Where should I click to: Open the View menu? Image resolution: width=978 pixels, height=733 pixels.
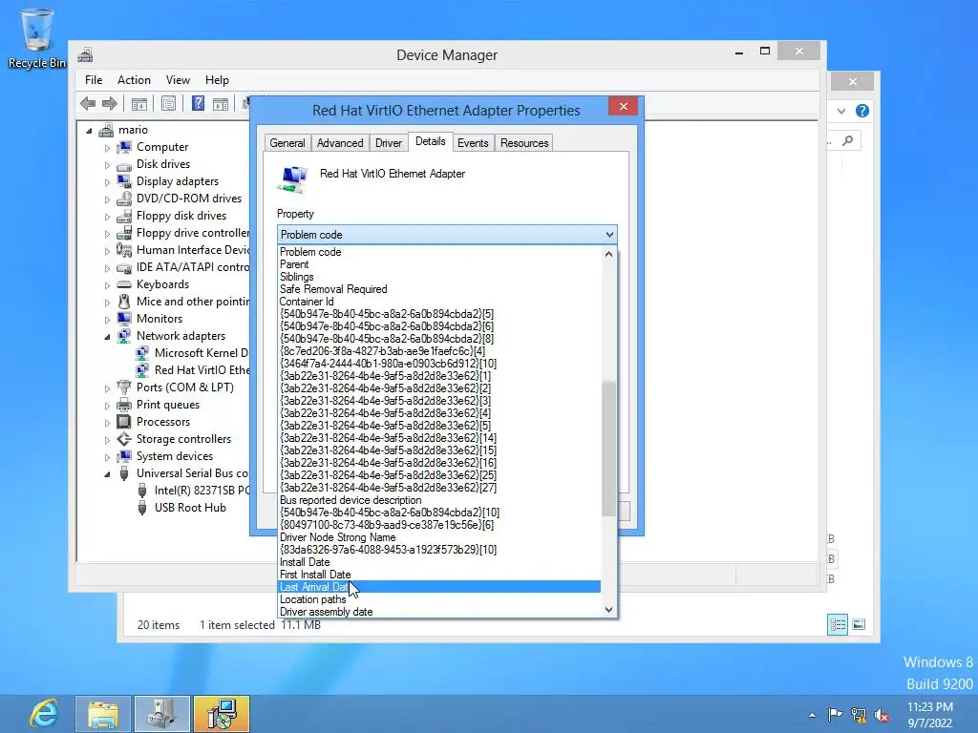(178, 80)
